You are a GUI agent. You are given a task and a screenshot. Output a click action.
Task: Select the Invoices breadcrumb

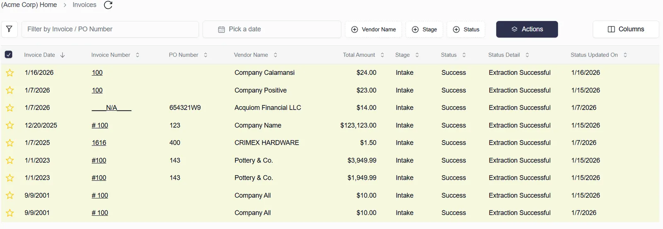point(85,5)
